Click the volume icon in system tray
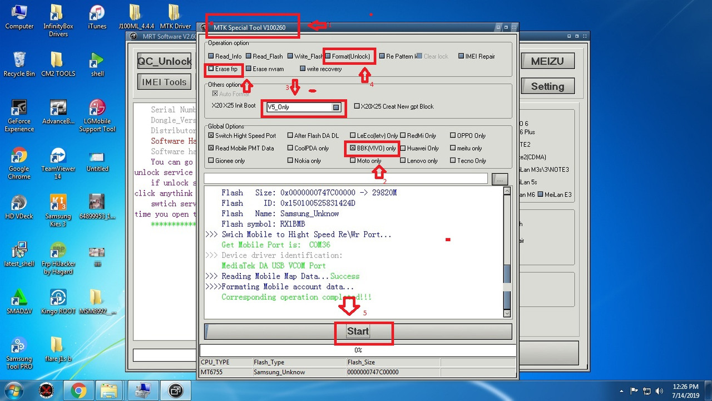 pos(659,390)
